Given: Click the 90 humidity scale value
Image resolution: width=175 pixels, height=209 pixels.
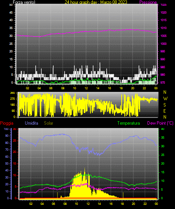Looking at the screenshot, I should point(7,136).
